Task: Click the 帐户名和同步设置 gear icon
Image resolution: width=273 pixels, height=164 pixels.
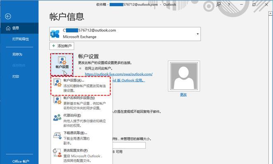Action: [x=57, y=100]
